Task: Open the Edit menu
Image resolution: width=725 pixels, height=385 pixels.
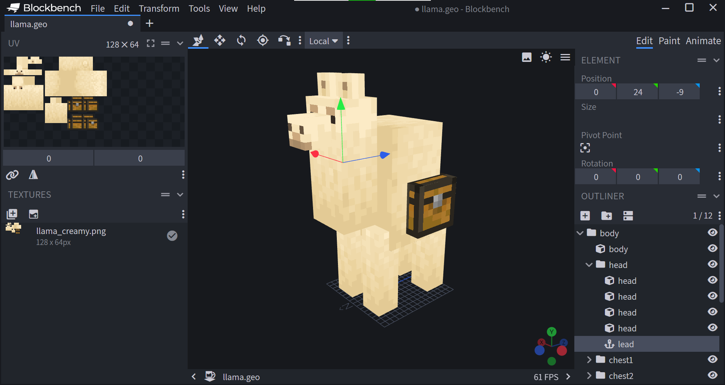Action: pos(122,8)
